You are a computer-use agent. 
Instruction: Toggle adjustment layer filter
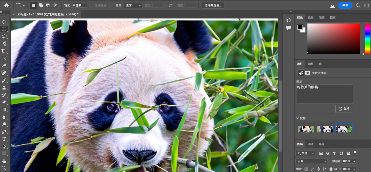coord(328,153)
